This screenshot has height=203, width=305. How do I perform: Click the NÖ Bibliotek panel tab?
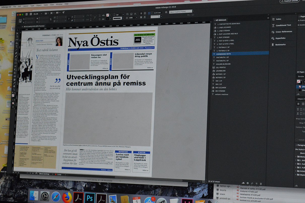point(221,20)
